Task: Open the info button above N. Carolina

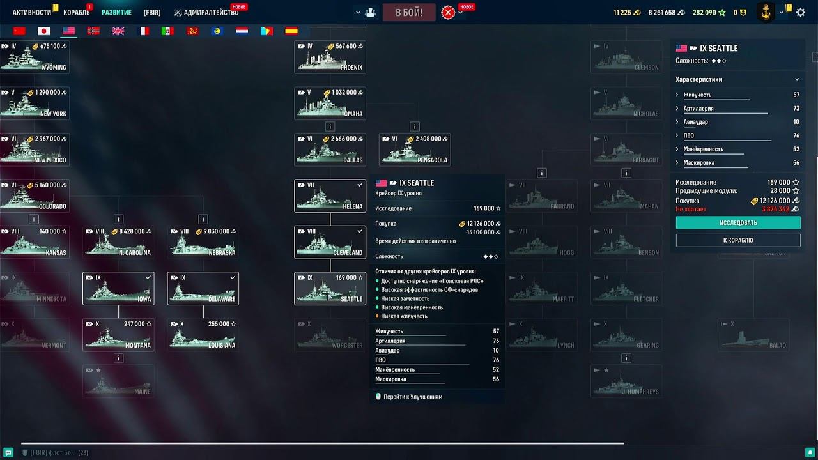Action: [x=118, y=219]
